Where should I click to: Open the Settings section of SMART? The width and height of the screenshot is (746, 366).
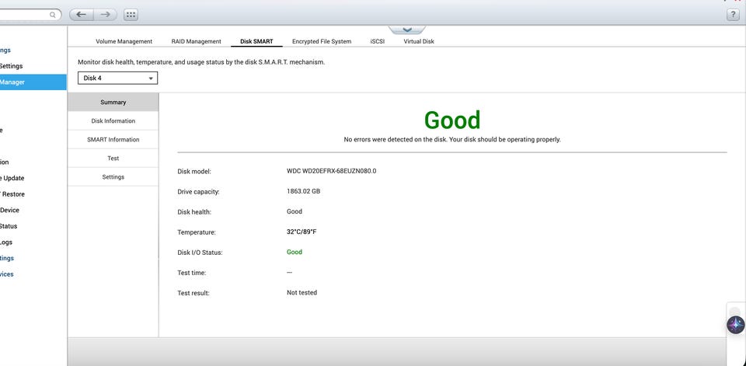113,176
